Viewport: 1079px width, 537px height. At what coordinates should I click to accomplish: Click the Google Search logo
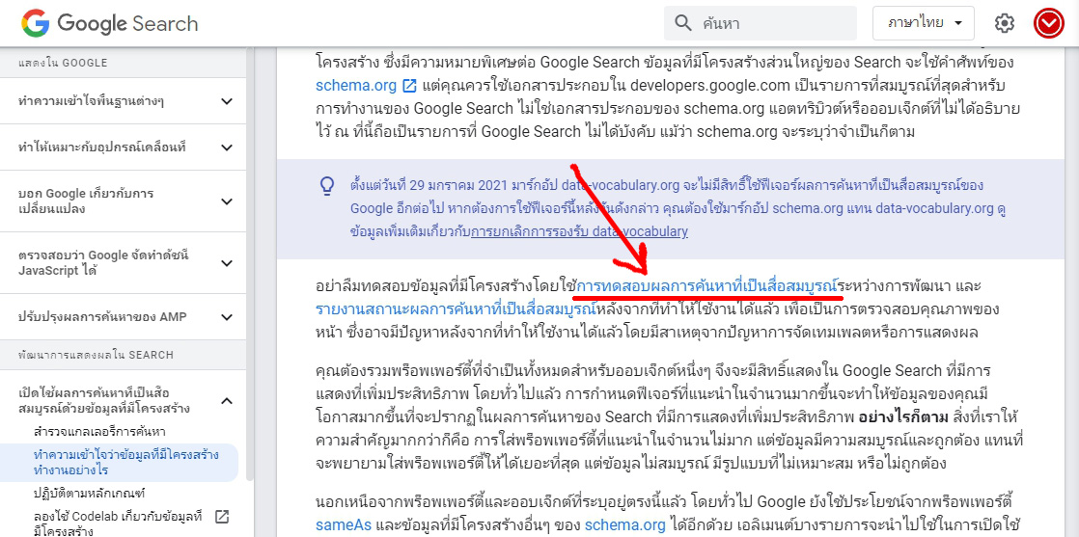109,23
